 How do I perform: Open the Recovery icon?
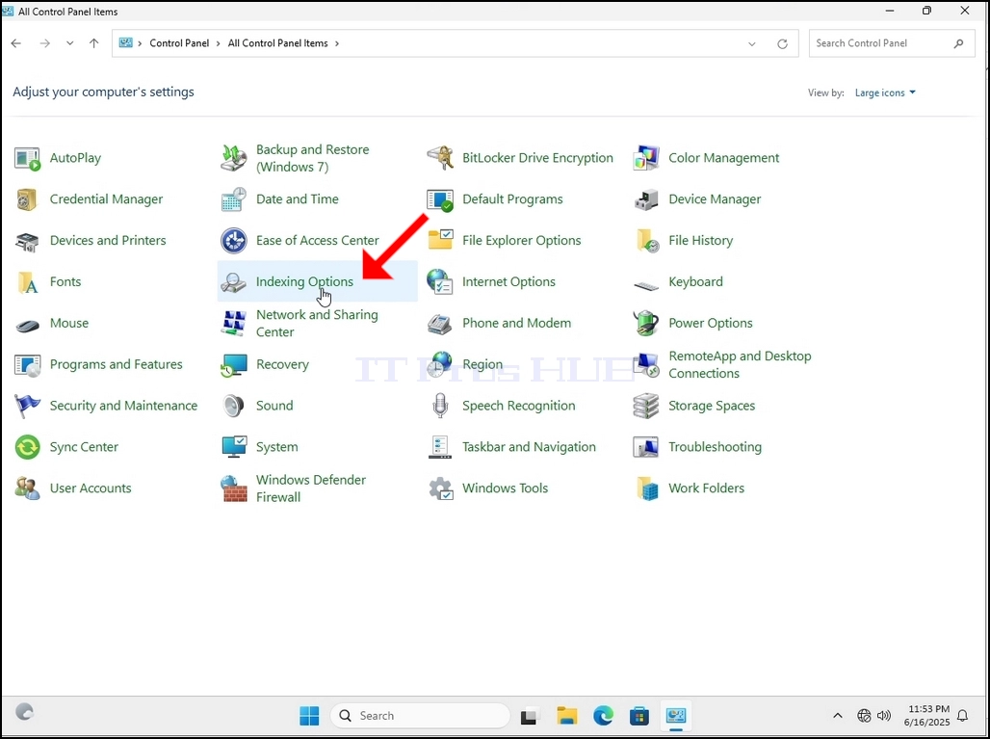234,365
